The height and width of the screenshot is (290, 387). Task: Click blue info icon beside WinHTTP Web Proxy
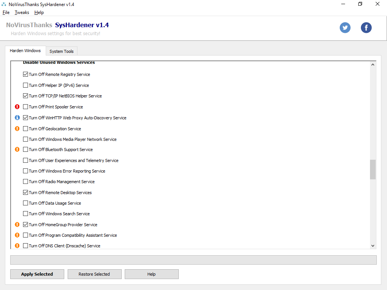tap(17, 118)
